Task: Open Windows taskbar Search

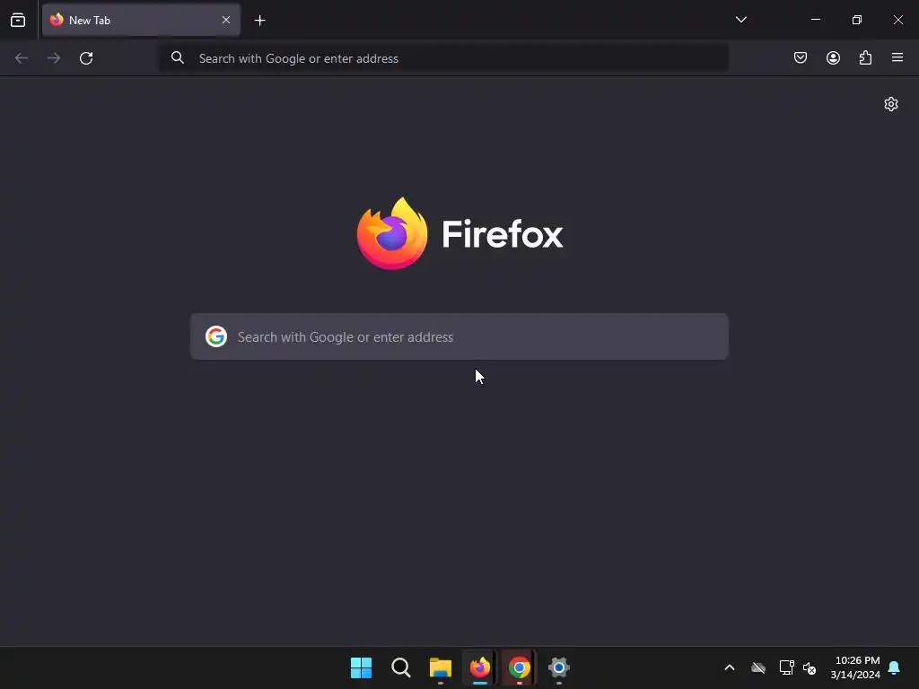Action: [401, 667]
